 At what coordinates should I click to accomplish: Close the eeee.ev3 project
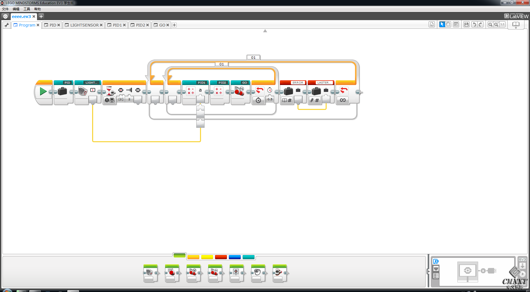click(34, 17)
